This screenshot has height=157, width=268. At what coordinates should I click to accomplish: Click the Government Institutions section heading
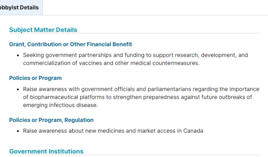(x=46, y=151)
